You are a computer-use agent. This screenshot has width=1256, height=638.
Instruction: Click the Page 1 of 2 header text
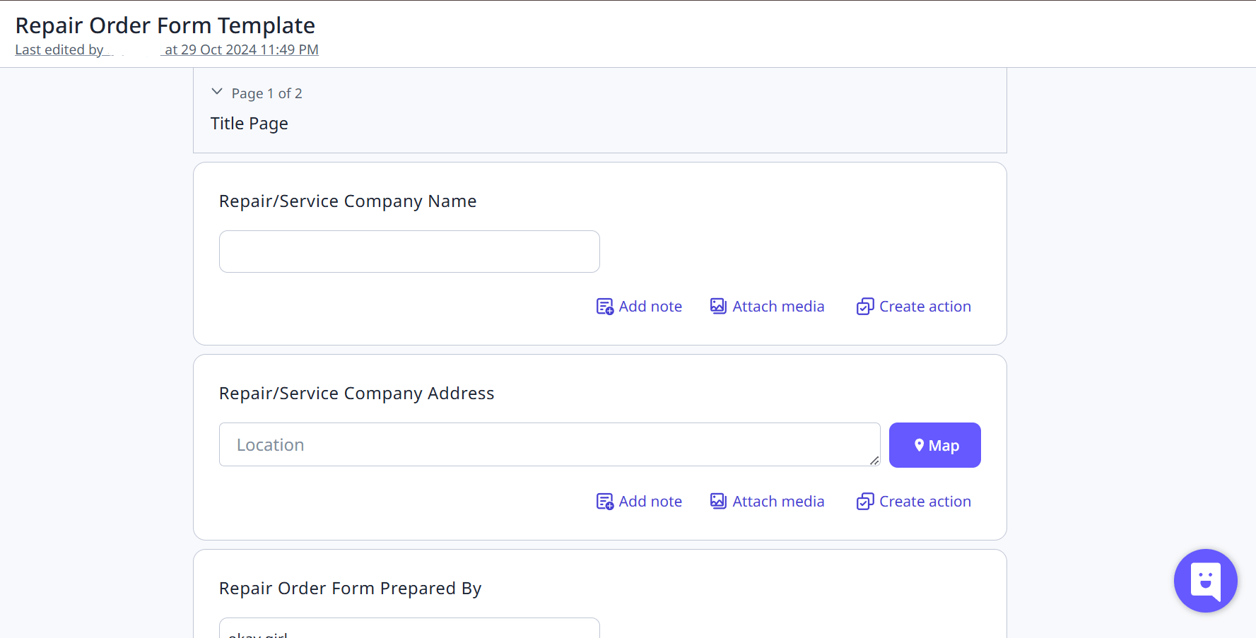pos(267,93)
